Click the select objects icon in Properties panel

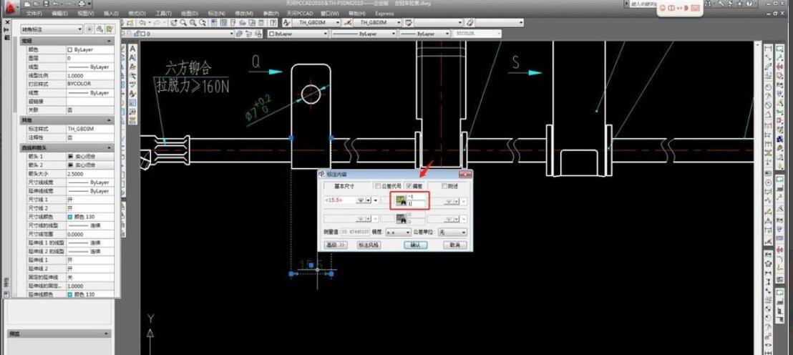pos(99,29)
